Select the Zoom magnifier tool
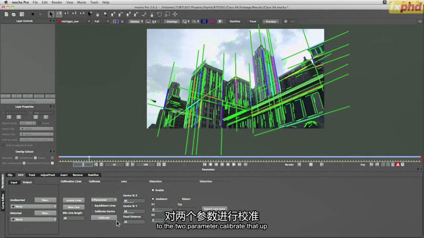Image resolution: width=424 pixels, height=238 pixels. 105,14
